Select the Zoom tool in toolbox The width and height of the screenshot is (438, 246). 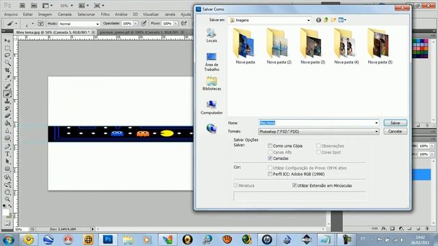click(8, 199)
